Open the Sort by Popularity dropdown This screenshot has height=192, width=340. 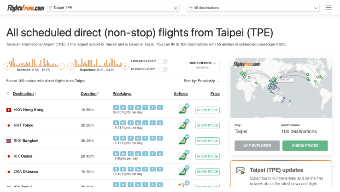coord(201,81)
